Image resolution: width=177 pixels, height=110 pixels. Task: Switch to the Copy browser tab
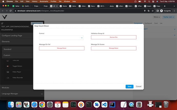point(157,6)
